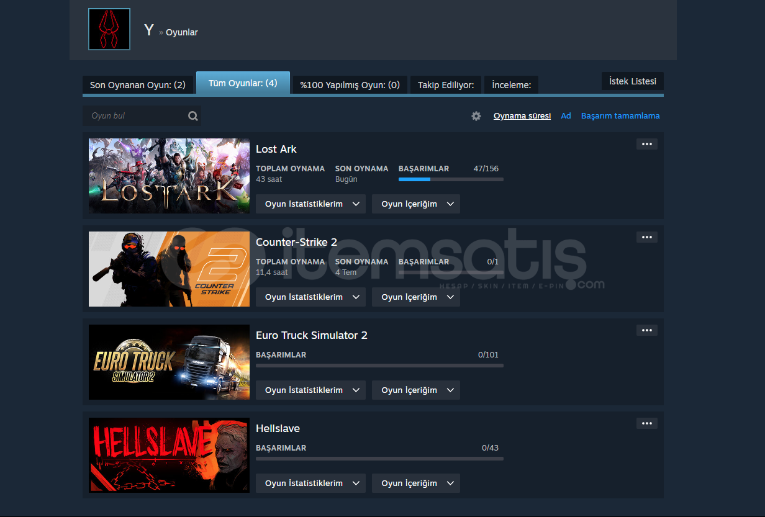Sort games by Oynama süresi
The height and width of the screenshot is (517, 765).
point(522,116)
